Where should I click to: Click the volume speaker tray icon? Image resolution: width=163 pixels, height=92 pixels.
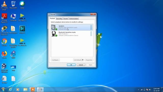(150, 90)
